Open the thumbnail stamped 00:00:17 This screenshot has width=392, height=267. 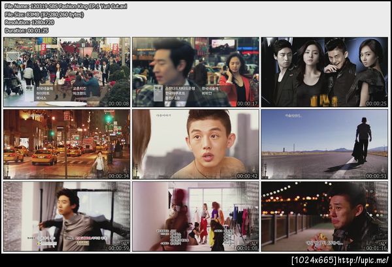196,72
